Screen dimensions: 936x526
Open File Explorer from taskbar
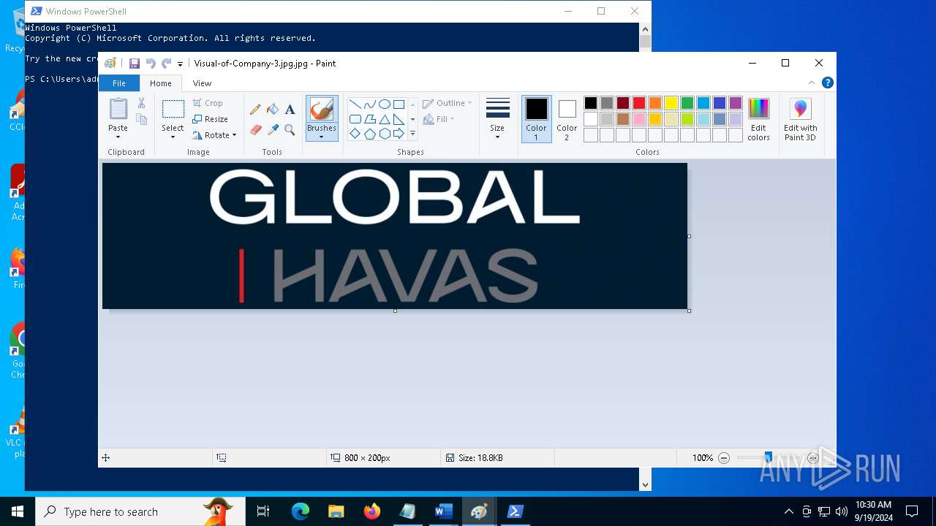pos(336,511)
